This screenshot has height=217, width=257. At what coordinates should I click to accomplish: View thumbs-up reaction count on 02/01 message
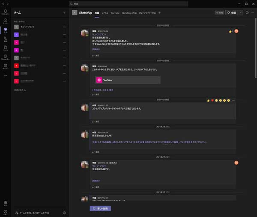click(231, 31)
